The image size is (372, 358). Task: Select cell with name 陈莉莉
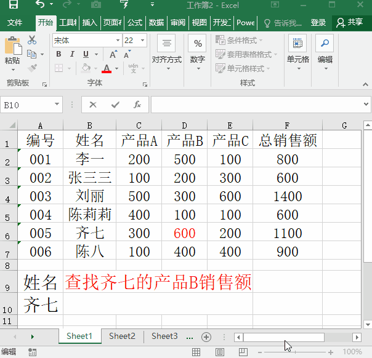(x=90, y=213)
